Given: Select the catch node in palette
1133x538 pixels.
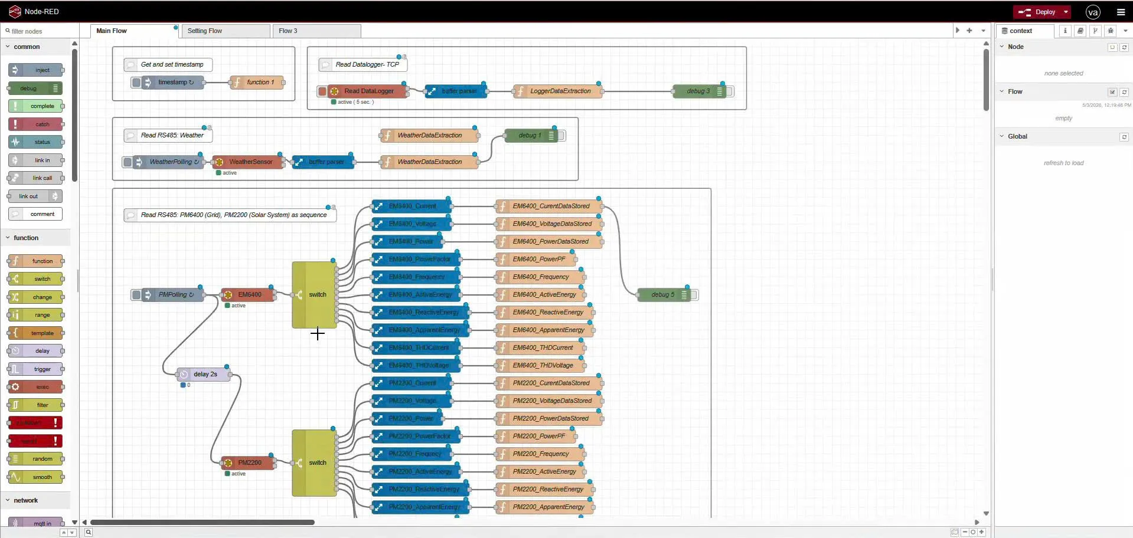Looking at the screenshot, I should (x=35, y=124).
